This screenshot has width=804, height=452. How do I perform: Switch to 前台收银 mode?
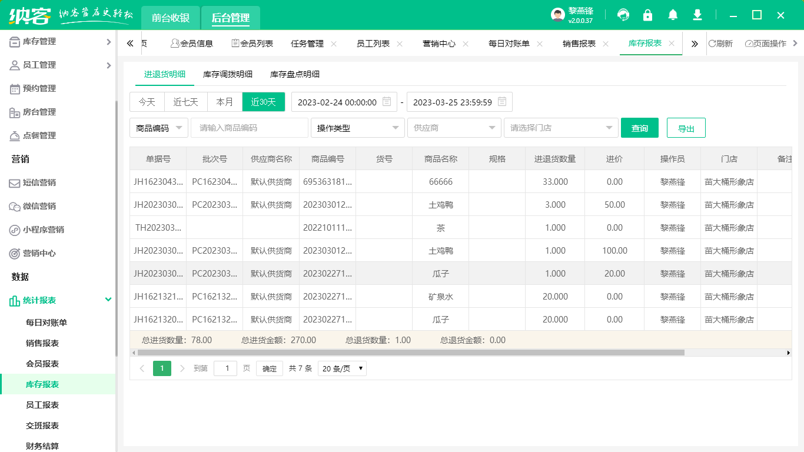point(171,18)
